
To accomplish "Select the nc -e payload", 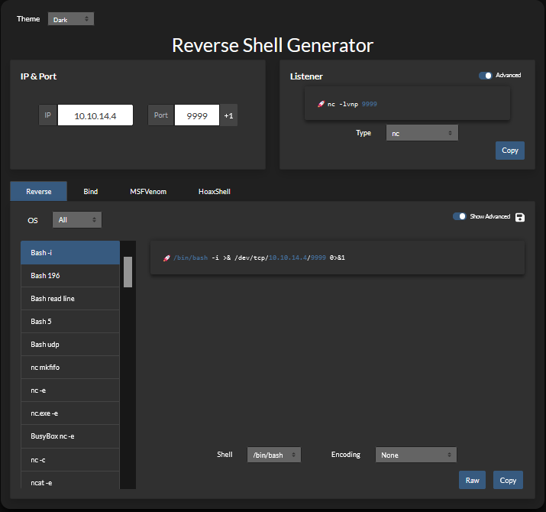I will tap(70, 390).
